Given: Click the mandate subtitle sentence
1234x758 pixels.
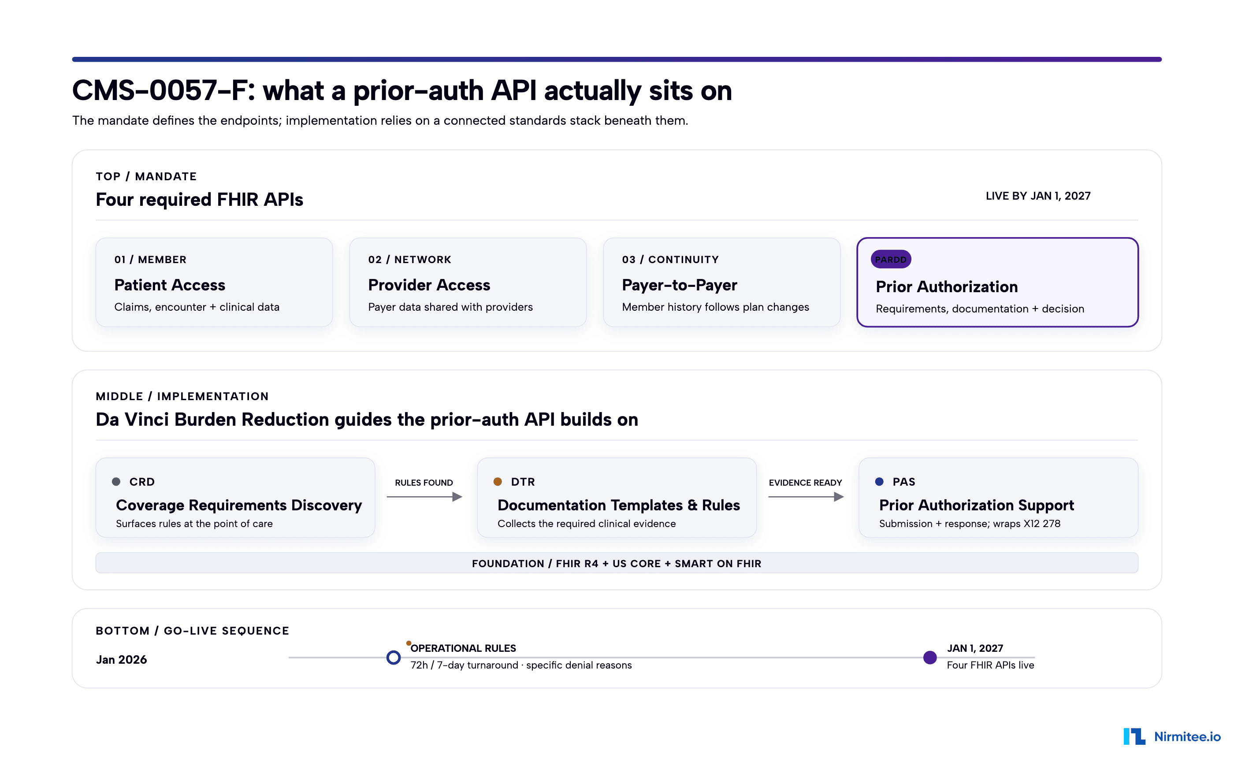Looking at the screenshot, I should point(380,120).
